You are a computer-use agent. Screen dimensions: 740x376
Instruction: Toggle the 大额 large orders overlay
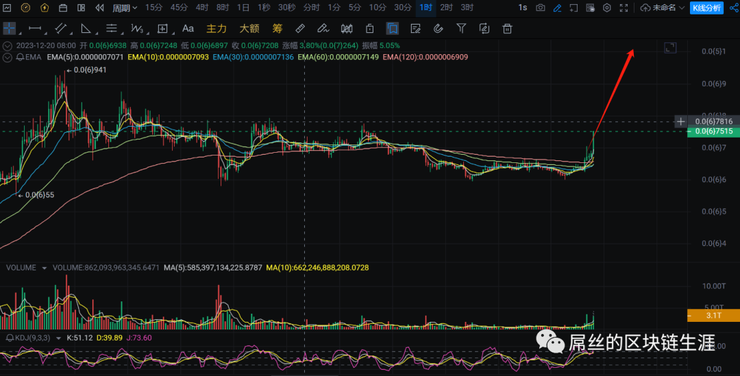(x=249, y=29)
